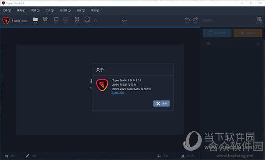Click the Topaz logo in About dialog

102,85
